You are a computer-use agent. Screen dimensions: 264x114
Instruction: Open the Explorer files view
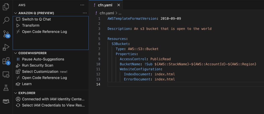click(x=6, y=7)
